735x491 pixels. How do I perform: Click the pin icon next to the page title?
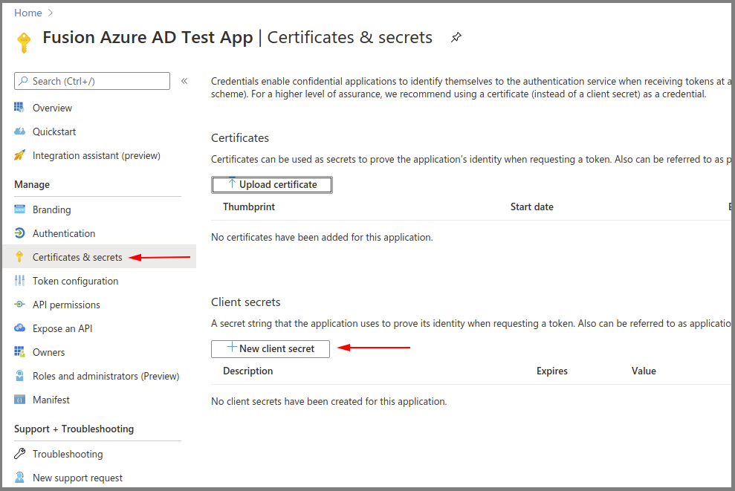pyautogui.click(x=456, y=37)
